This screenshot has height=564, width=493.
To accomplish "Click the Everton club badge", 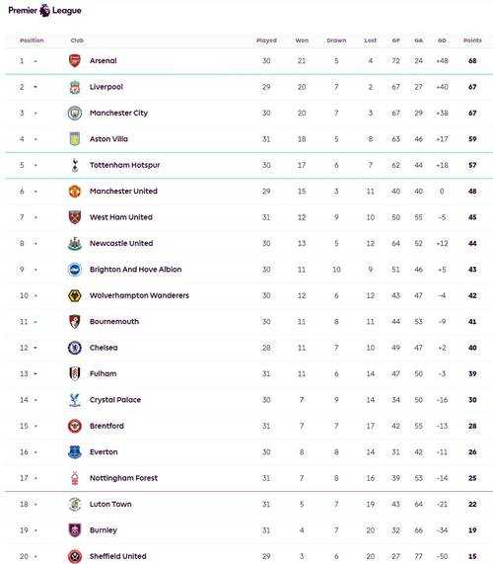I will pos(75,452).
